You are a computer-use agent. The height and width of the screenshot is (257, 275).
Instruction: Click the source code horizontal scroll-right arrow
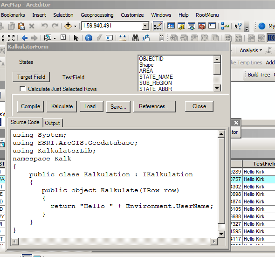pos(214,242)
